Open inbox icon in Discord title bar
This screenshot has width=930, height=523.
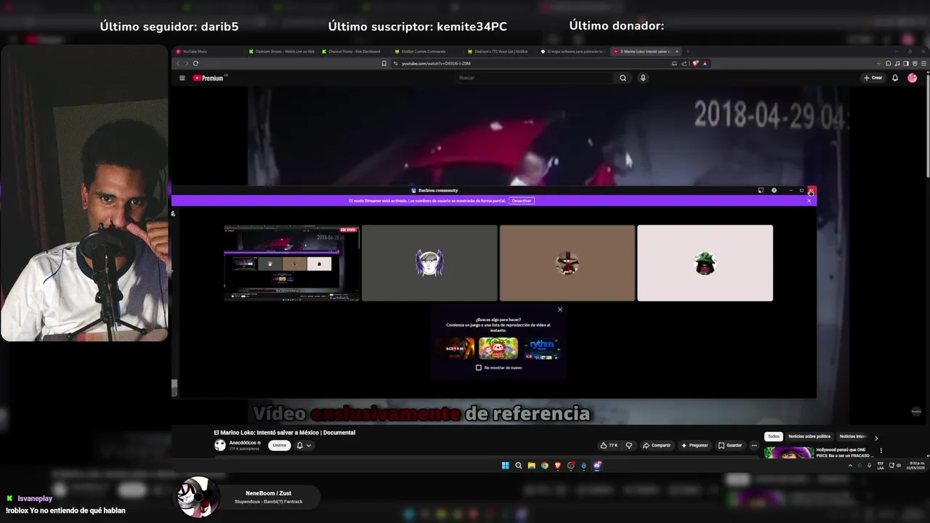point(761,190)
